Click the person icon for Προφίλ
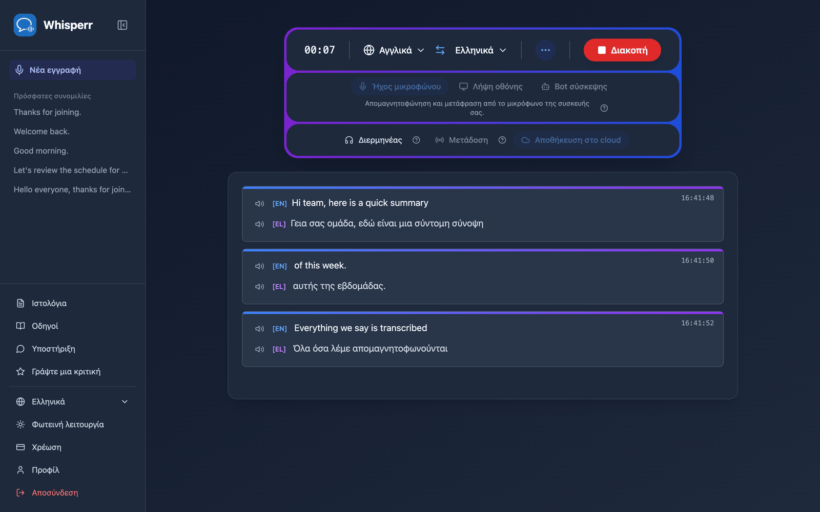The image size is (820, 512). pos(20,470)
